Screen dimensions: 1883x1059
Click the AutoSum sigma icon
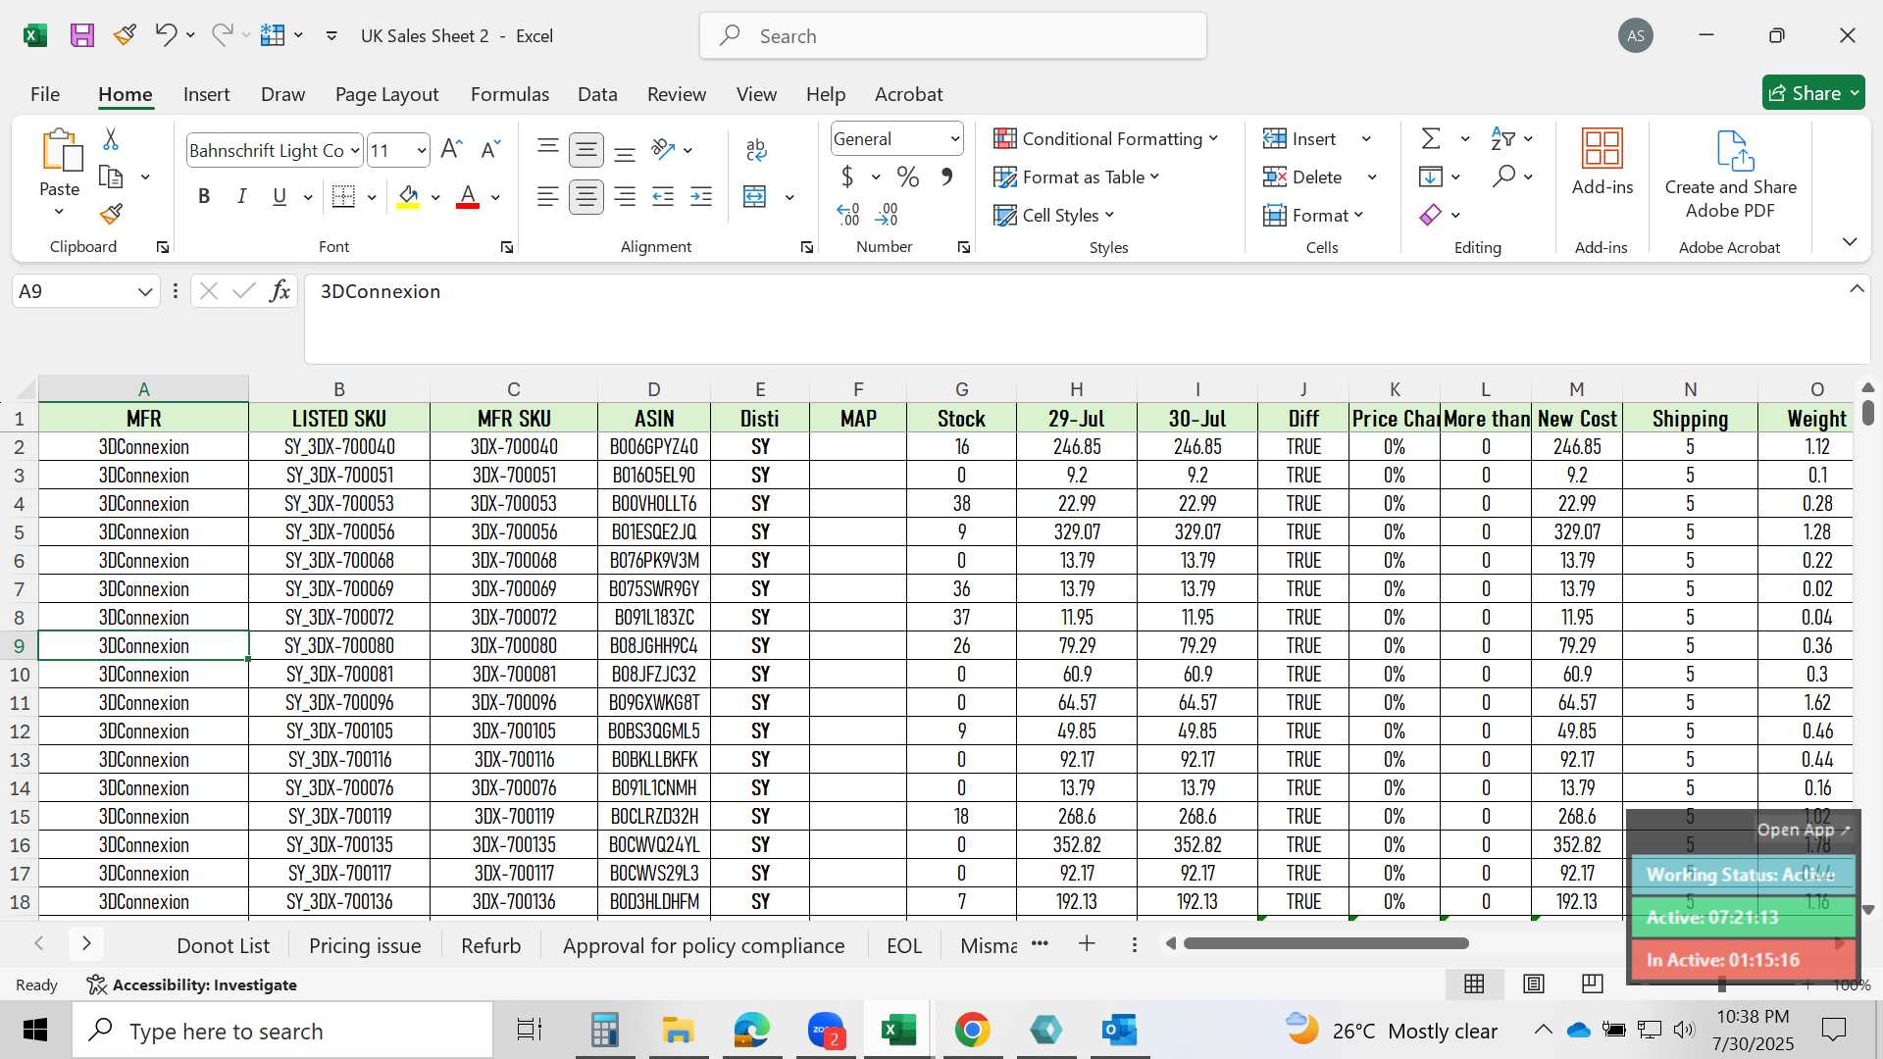pyautogui.click(x=1431, y=138)
